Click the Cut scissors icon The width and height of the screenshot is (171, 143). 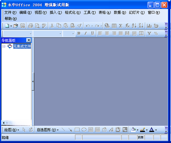(x=52, y=26)
